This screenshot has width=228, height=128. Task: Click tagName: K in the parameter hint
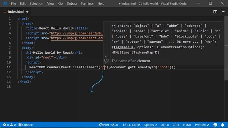click(x=124, y=47)
